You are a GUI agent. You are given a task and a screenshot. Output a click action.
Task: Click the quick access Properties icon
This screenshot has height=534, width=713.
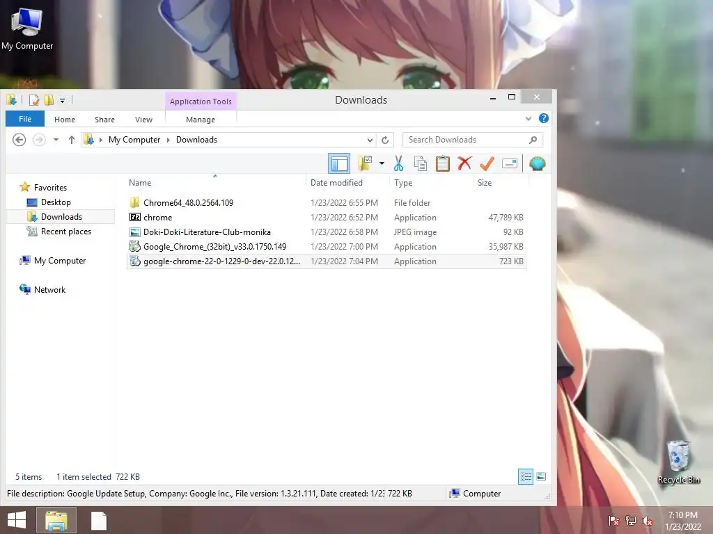34,100
